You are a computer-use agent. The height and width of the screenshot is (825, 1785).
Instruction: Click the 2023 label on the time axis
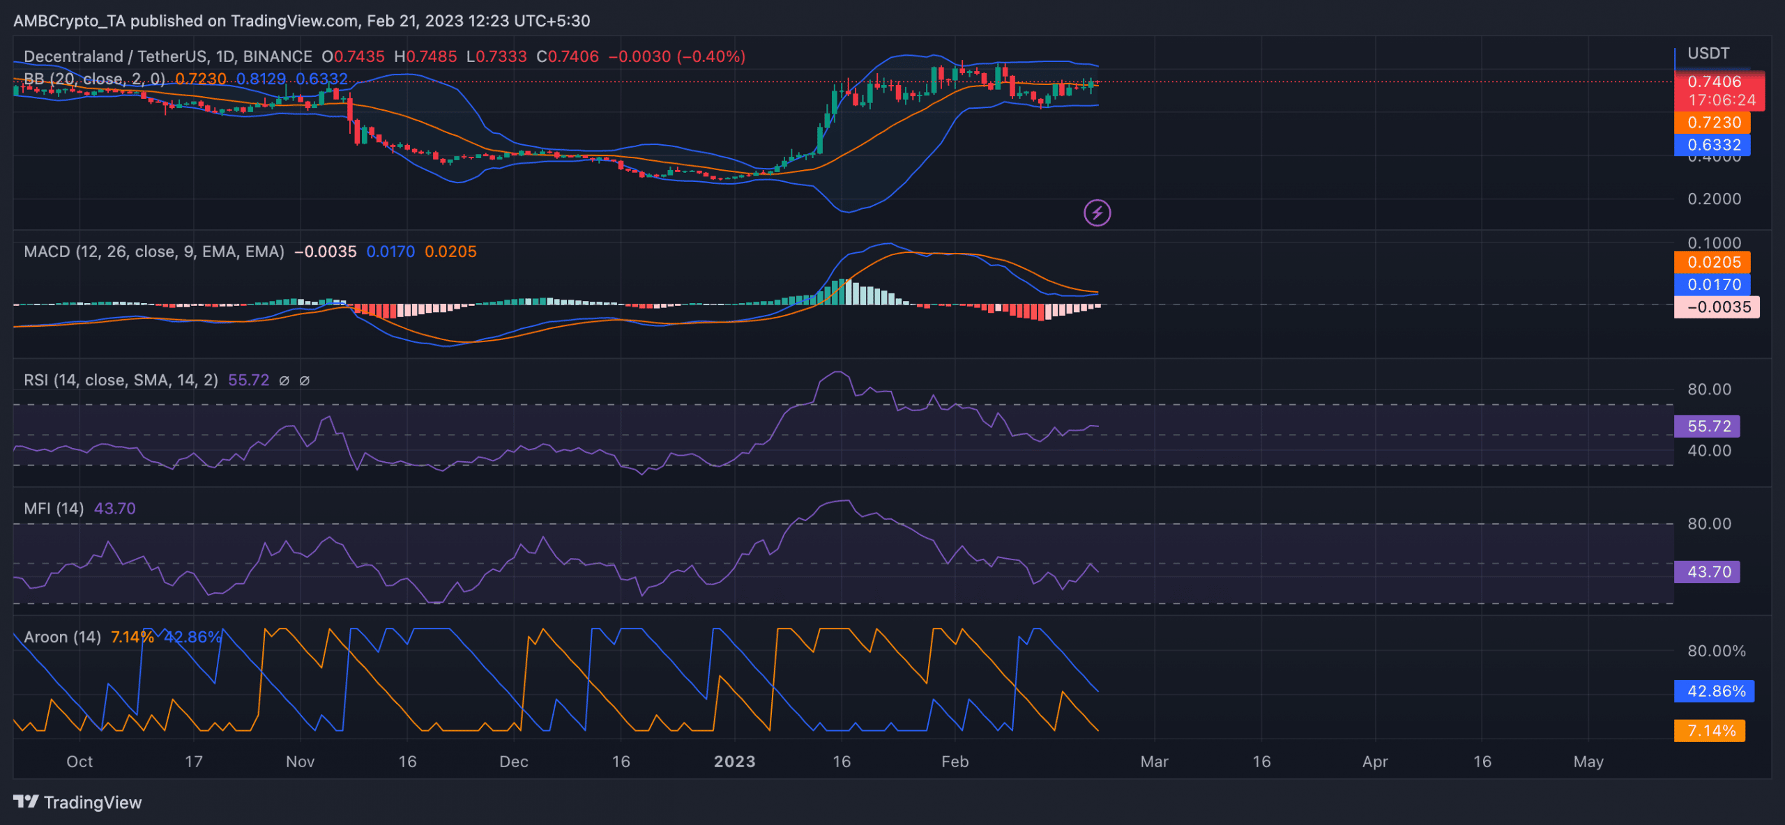coord(735,762)
